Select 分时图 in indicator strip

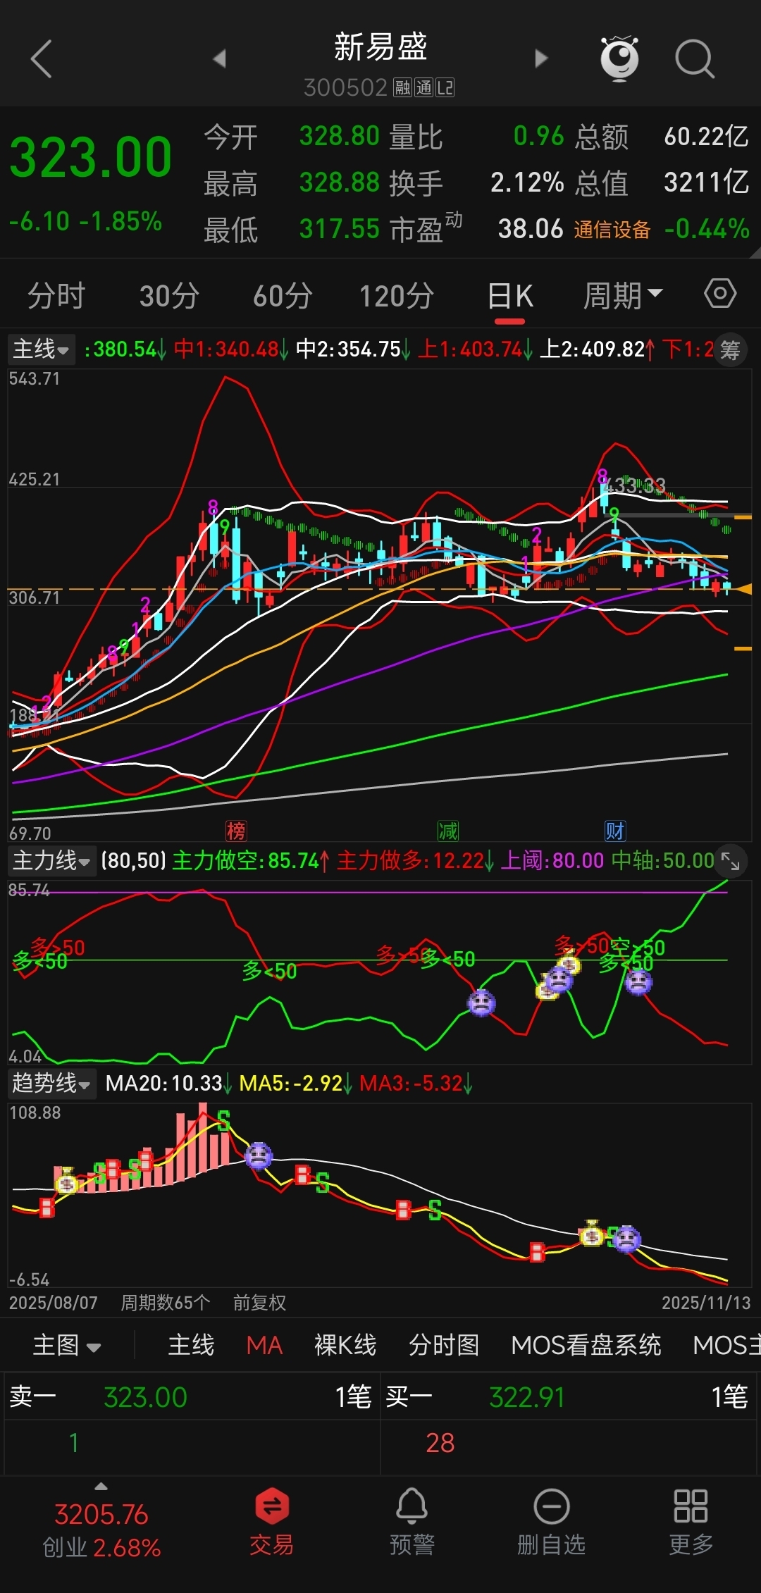pos(444,1346)
